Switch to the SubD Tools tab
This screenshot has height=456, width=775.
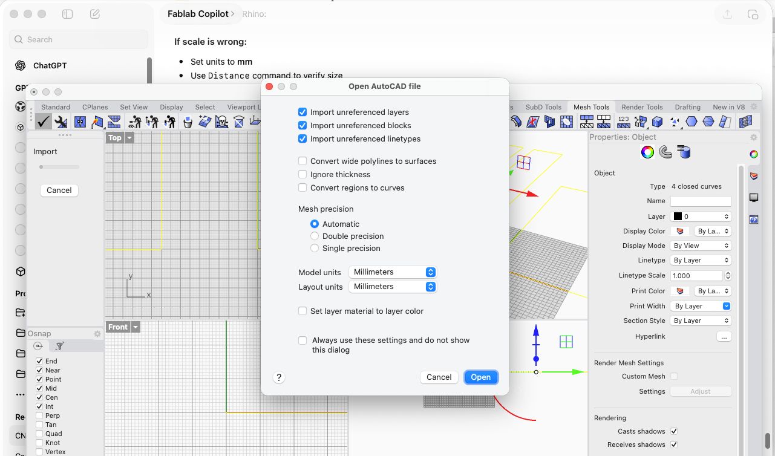click(543, 107)
